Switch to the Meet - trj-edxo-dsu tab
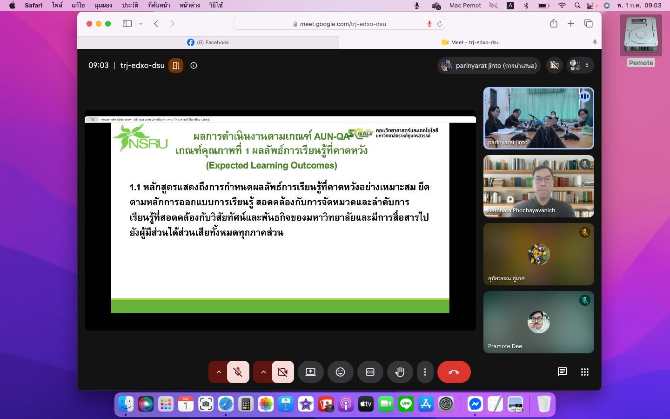 click(x=470, y=42)
